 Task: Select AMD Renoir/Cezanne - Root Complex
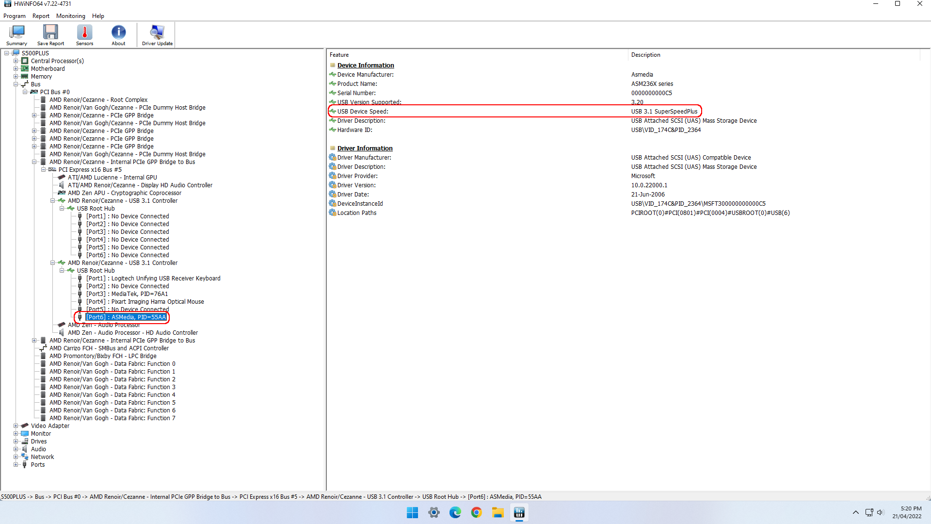point(98,100)
